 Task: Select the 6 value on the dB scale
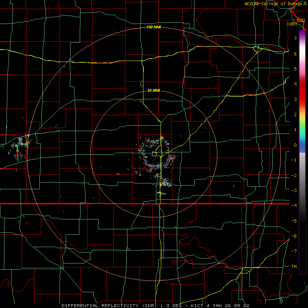[x=295, y=54]
